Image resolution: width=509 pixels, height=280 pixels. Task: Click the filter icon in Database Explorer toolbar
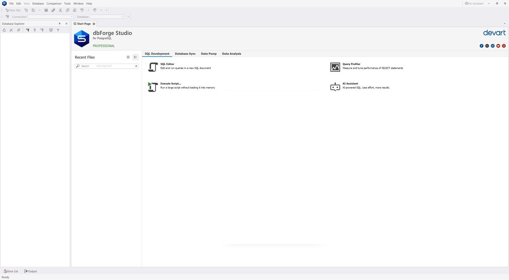[x=58, y=30]
